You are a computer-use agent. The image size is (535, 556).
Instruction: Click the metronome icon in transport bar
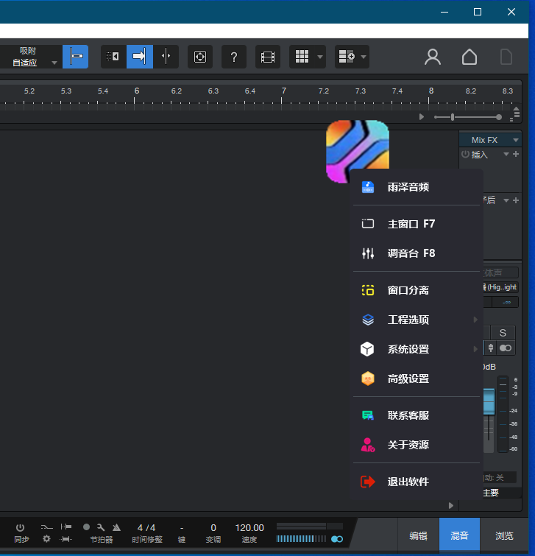point(116,527)
